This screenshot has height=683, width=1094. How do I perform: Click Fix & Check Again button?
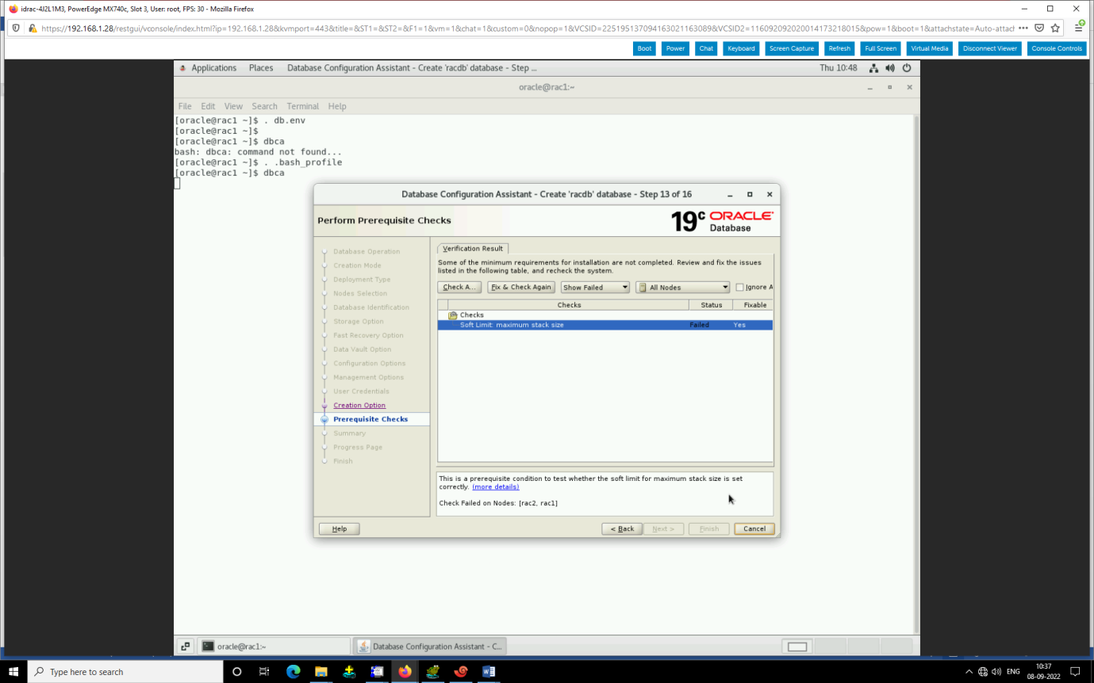coord(521,287)
